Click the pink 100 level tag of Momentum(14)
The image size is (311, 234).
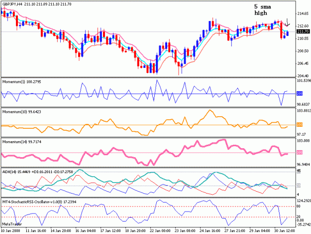point(300,153)
